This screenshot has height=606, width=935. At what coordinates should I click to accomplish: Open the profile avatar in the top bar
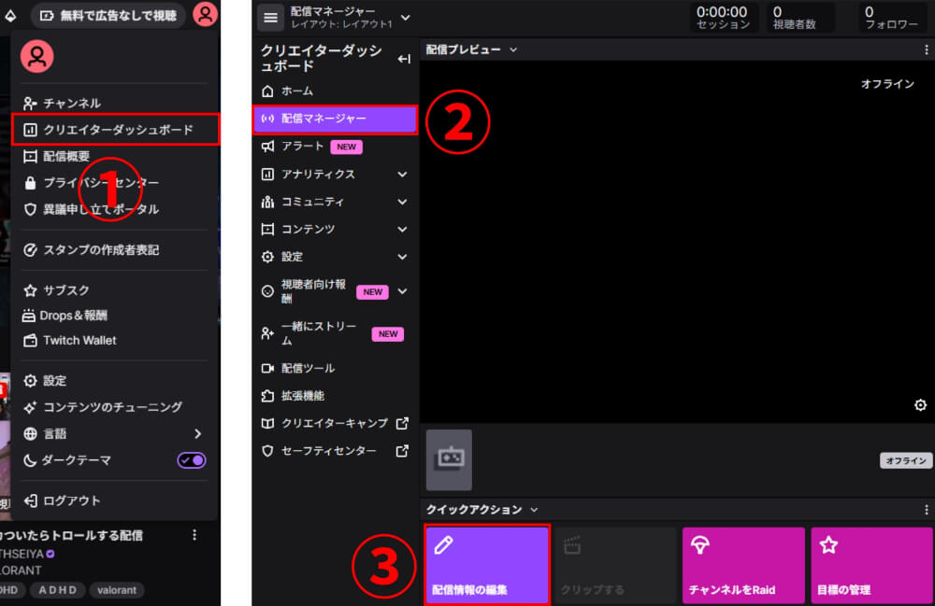[x=205, y=14]
